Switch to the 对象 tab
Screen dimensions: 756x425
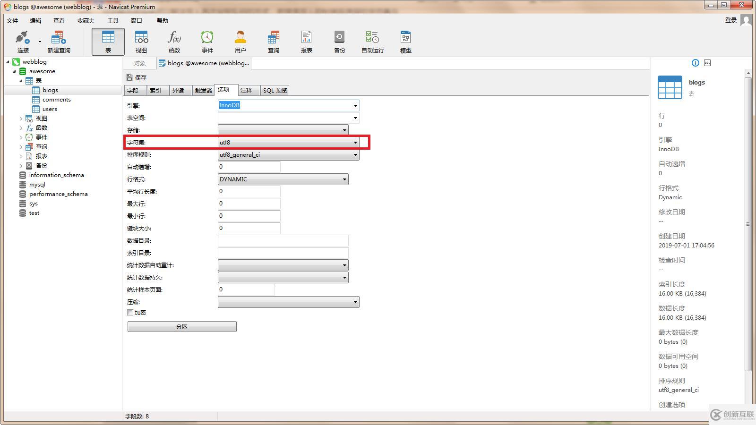[x=139, y=63]
